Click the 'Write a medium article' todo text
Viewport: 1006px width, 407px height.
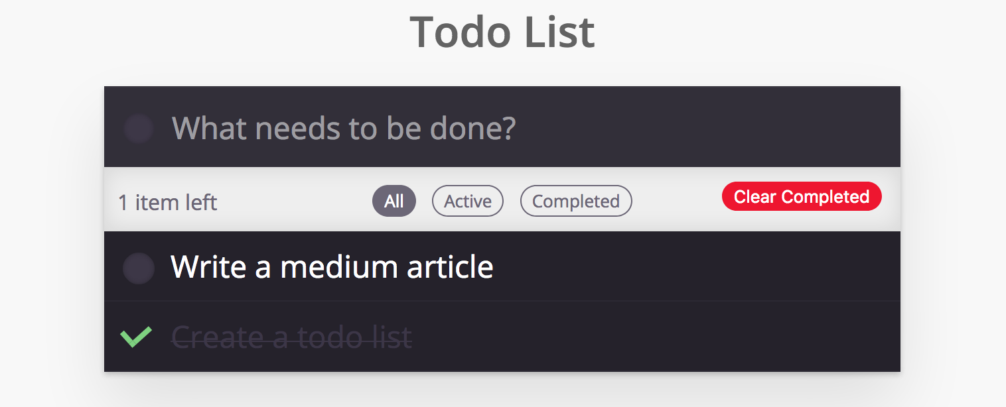[332, 267]
